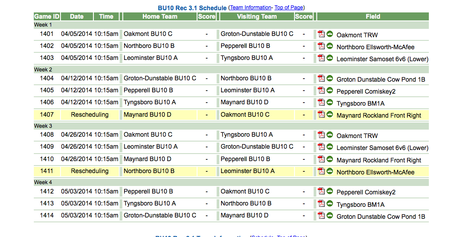This screenshot has height=237, width=476.
Task: Click the Field column header
Action: pos(373,17)
